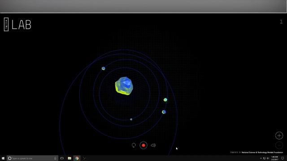Click the Cortana search box
The image size is (287, 161).
click(x=33, y=158)
